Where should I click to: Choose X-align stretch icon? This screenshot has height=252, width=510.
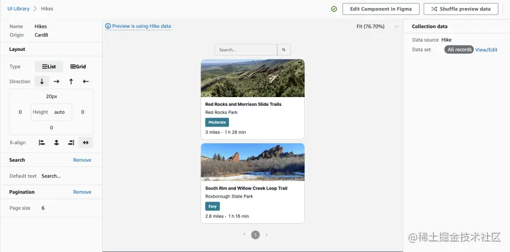(86, 142)
